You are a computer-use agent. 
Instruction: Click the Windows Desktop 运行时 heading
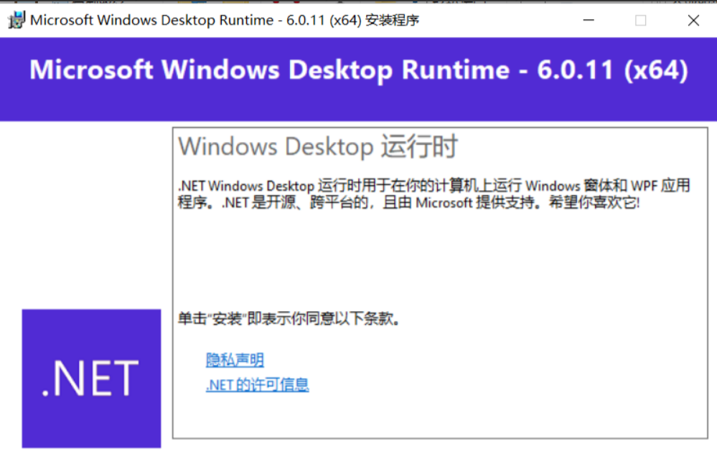318,146
